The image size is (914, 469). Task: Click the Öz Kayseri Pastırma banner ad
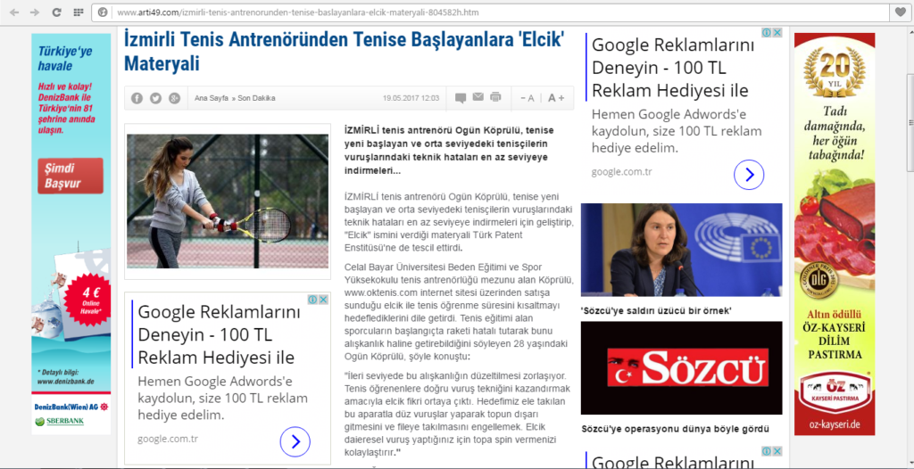pyautogui.click(x=835, y=234)
